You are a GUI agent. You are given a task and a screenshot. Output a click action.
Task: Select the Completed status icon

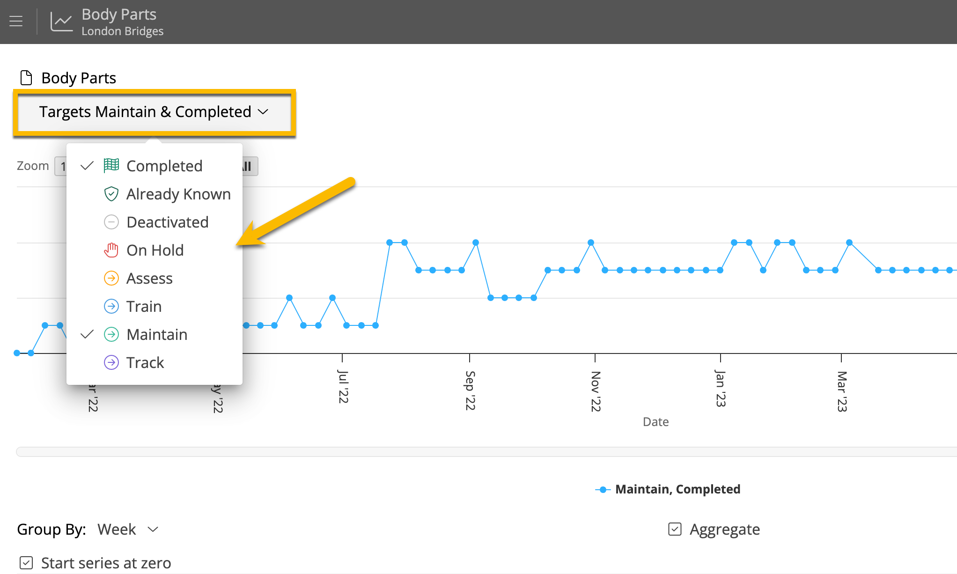click(x=111, y=166)
